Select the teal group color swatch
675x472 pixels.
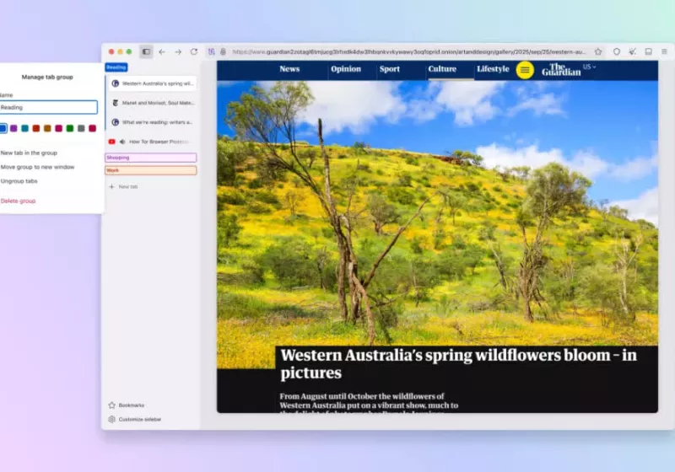point(25,128)
